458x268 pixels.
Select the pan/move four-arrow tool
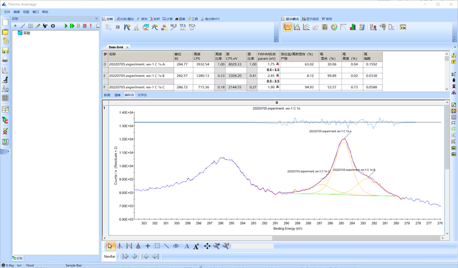click(x=207, y=246)
